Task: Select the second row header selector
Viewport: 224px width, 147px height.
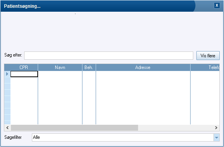Action: tap(7, 80)
